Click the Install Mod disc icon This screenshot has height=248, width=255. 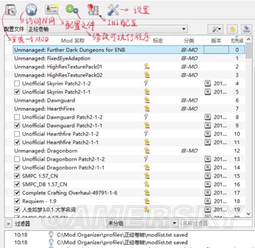pyautogui.click(x=10, y=10)
